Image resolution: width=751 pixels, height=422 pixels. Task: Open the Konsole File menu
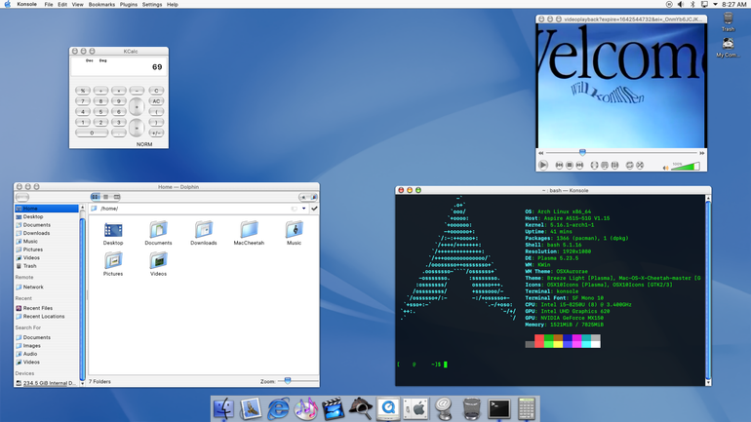point(49,4)
